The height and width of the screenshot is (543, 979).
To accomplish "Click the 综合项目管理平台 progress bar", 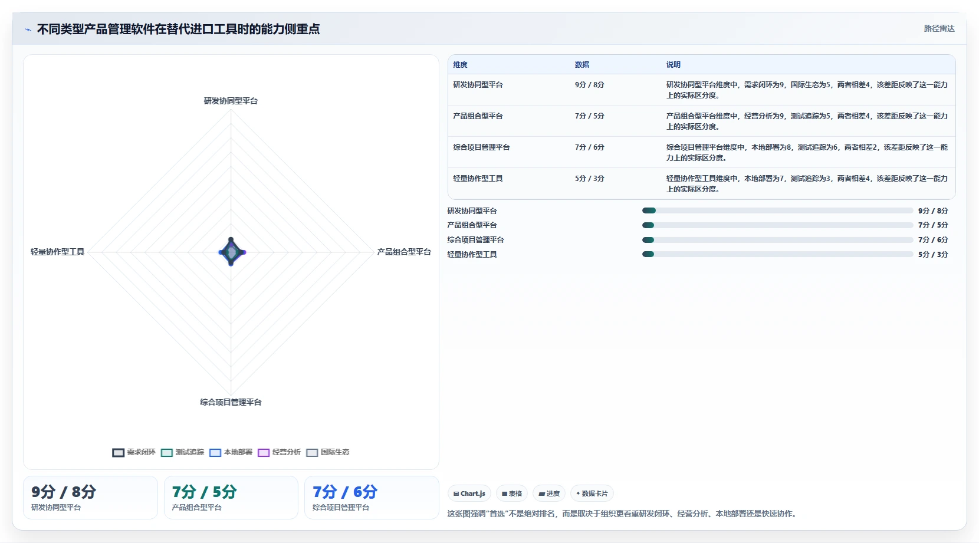I will tap(777, 240).
